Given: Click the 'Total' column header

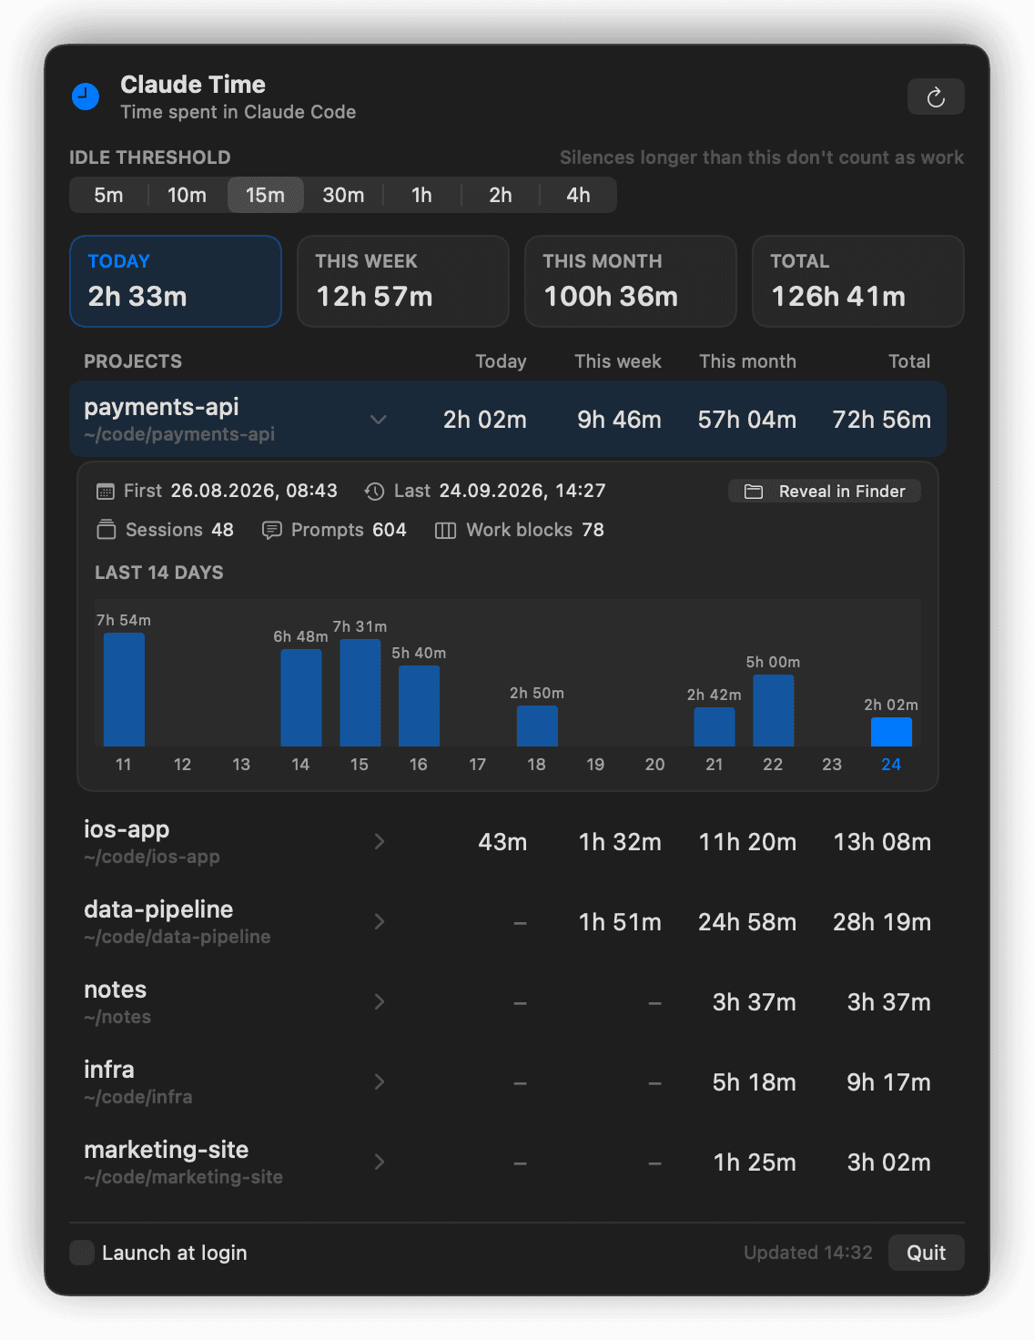Looking at the screenshot, I should pyautogui.click(x=909, y=361).
